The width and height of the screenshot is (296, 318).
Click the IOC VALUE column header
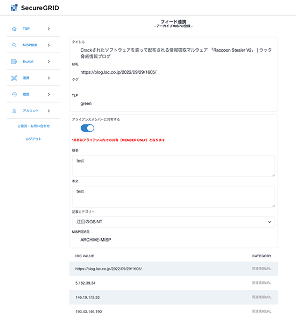tap(84, 256)
